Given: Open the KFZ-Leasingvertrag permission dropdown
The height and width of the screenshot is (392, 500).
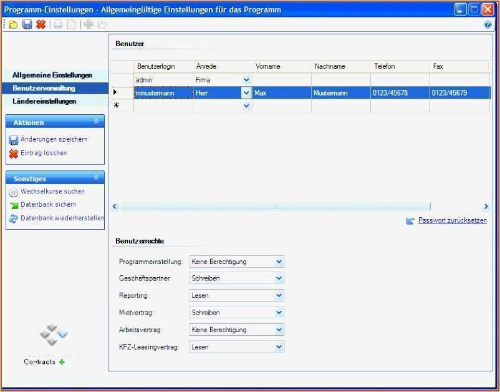Looking at the screenshot, I should pos(279,346).
